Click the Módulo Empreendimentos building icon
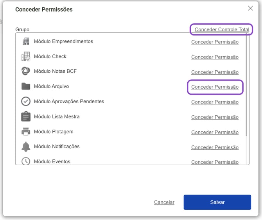This screenshot has height=220, width=262. 26,41
